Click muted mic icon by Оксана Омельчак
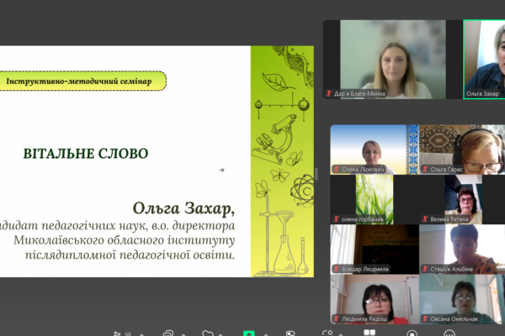Screen dimensions: 505x336 (425, 318)
